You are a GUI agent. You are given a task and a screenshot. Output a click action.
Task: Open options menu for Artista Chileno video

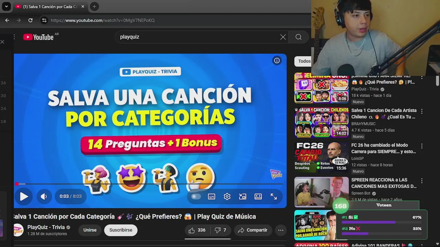422,111
